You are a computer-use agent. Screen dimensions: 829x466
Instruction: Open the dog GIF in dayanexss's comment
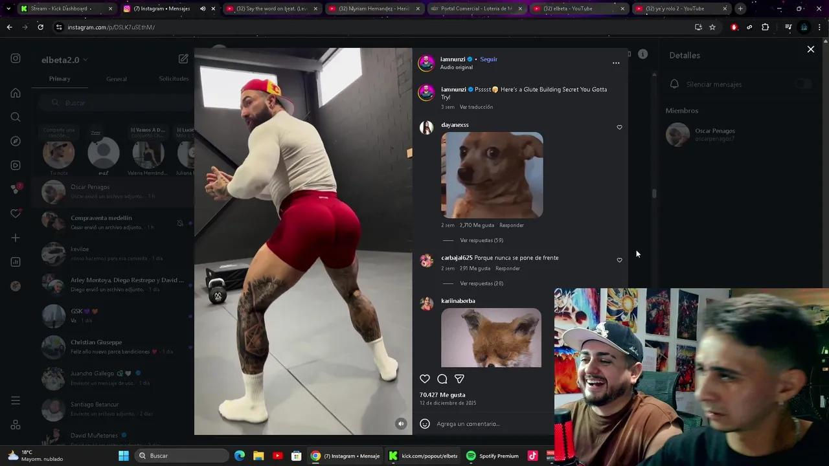[x=492, y=175]
